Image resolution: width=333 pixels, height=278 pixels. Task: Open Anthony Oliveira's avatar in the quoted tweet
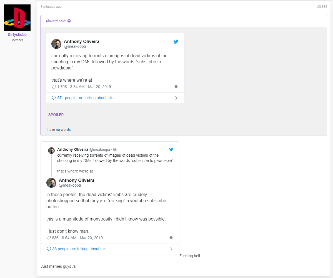click(x=56, y=44)
